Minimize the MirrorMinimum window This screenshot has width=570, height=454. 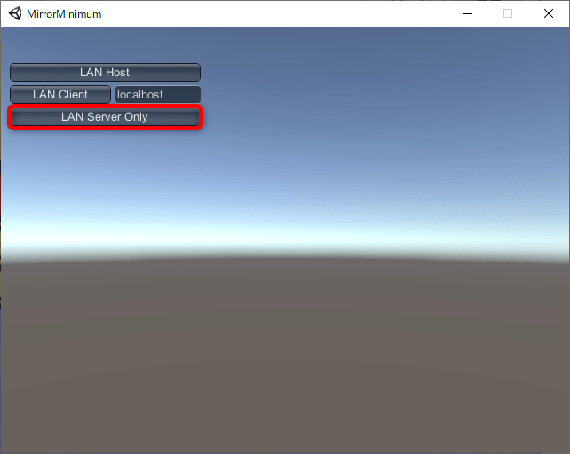tap(468, 14)
